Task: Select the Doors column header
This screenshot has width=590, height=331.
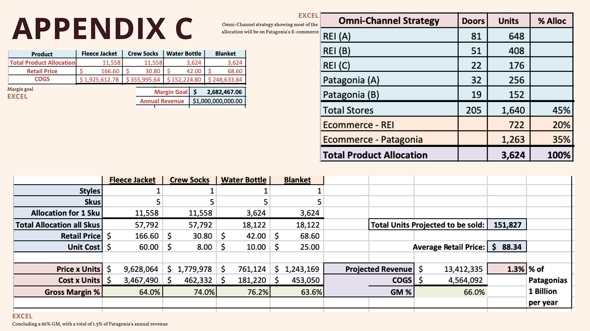Action: [473, 21]
